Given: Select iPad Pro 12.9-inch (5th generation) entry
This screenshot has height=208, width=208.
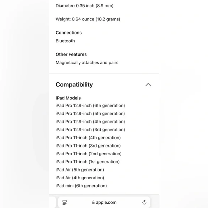Looking at the screenshot, I should [x=90, y=114].
